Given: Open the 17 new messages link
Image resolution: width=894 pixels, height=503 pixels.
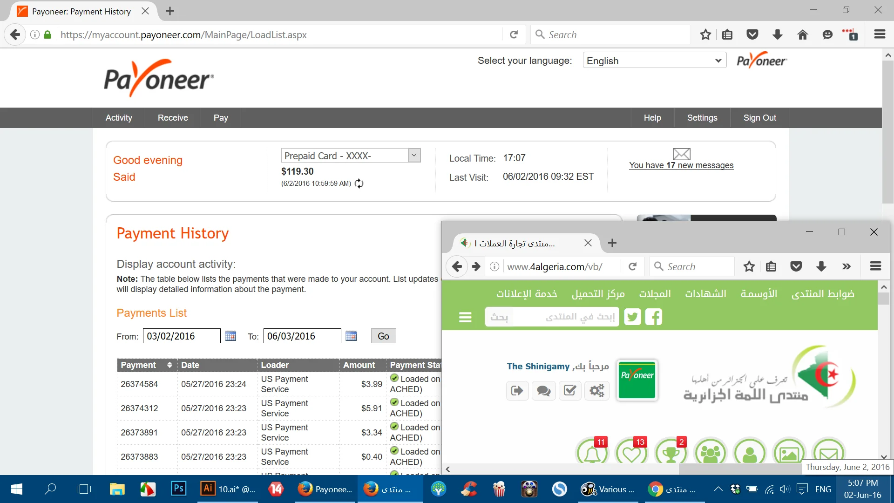Looking at the screenshot, I should (681, 165).
